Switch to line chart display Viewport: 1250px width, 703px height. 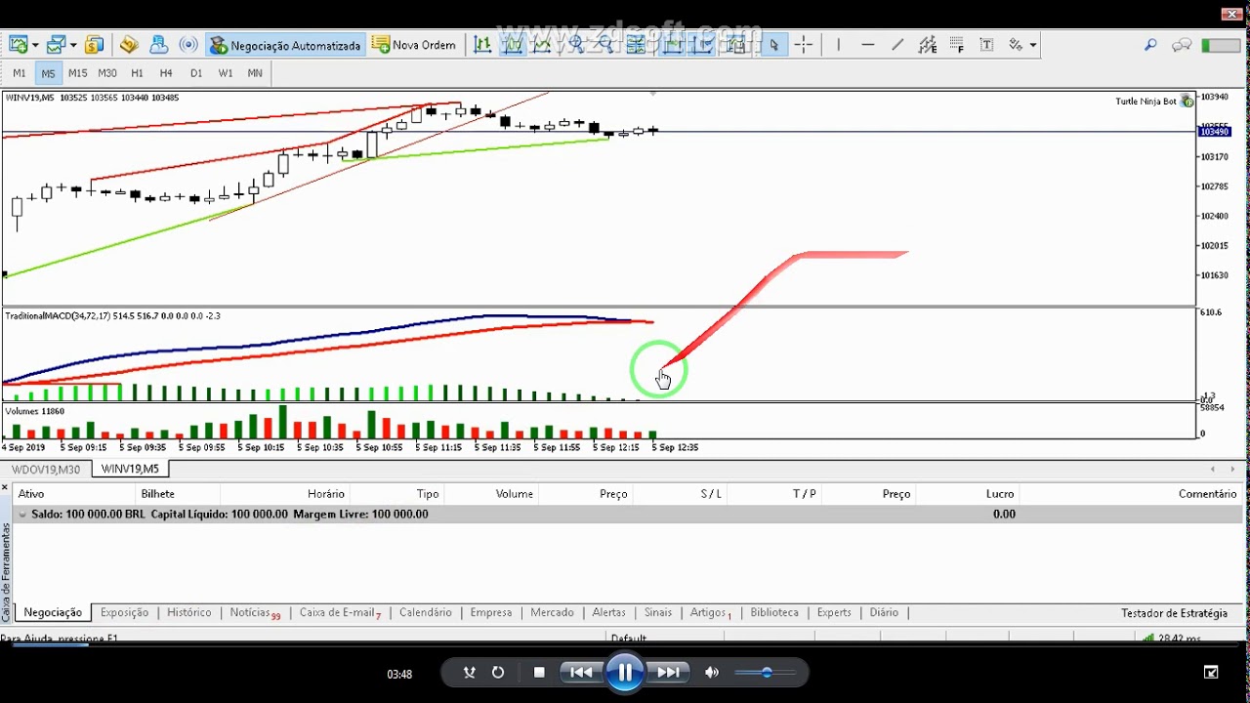coord(542,45)
